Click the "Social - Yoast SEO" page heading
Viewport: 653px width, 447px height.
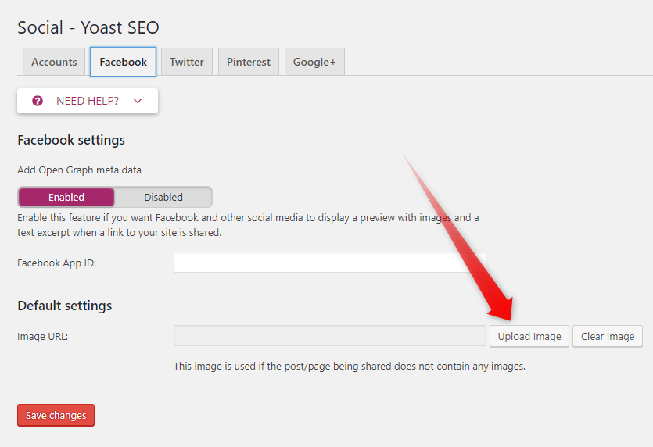88,27
